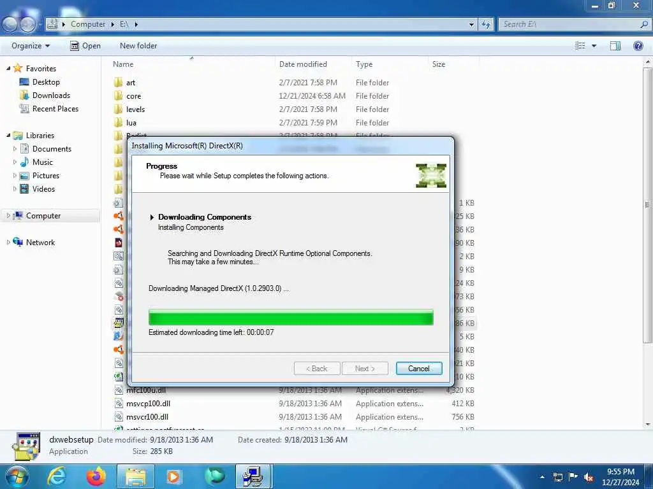This screenshot has height=489, width=653.
Task: Click the muted volume tray icon
Action: coord(589,477)
